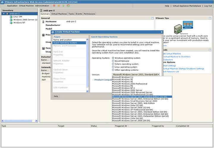The width and height of the screenshot is (214, 148).
Task: Click the Hostname server icon in General
Action: [43, 22]
